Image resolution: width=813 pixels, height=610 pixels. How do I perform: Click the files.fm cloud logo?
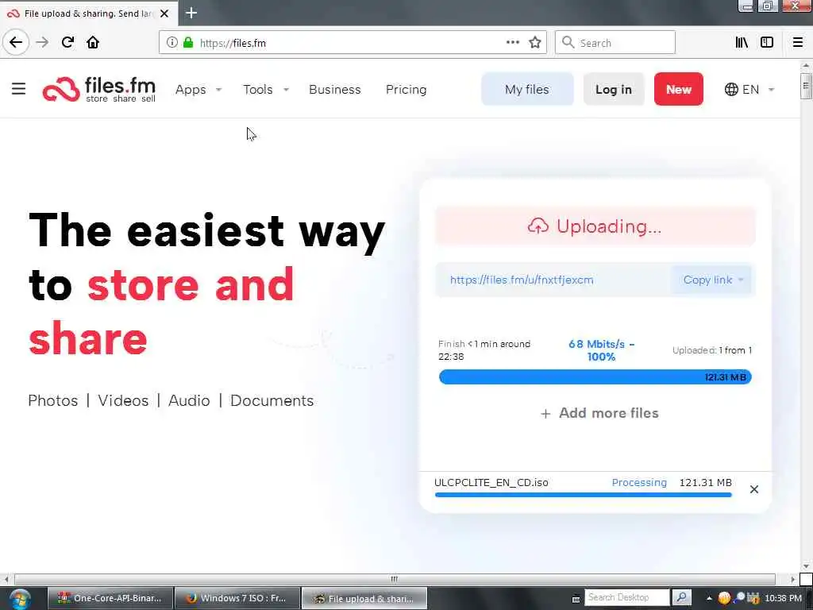click(61, 89)
